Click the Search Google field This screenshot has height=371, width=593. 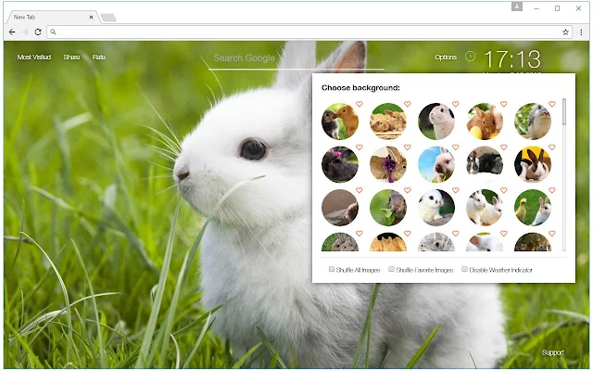coord(296,58)
